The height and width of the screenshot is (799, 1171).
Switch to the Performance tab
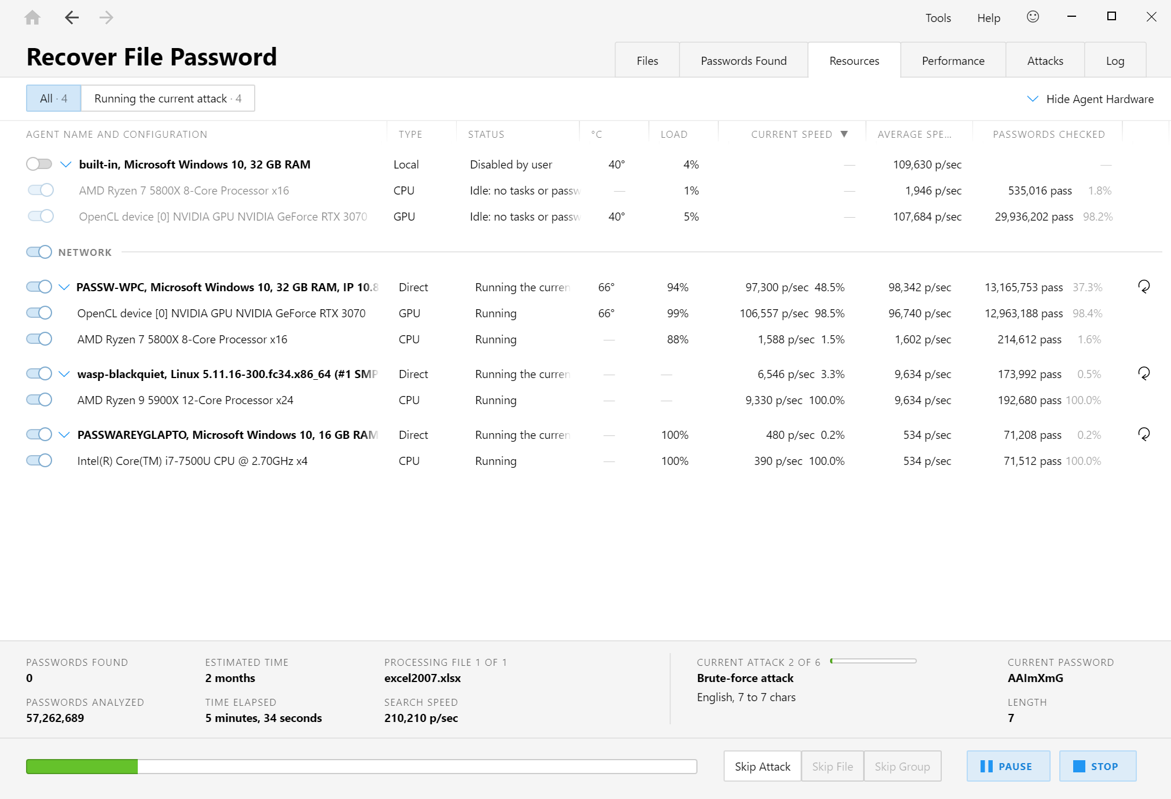pos(952,60)
